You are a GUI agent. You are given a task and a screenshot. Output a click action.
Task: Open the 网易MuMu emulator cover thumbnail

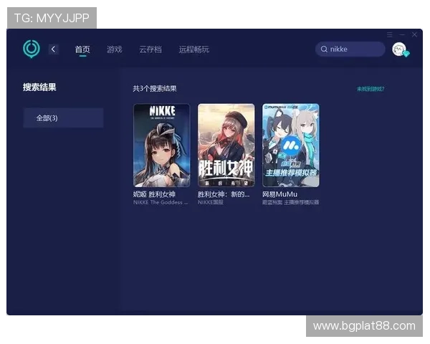(x=291, y=145)
